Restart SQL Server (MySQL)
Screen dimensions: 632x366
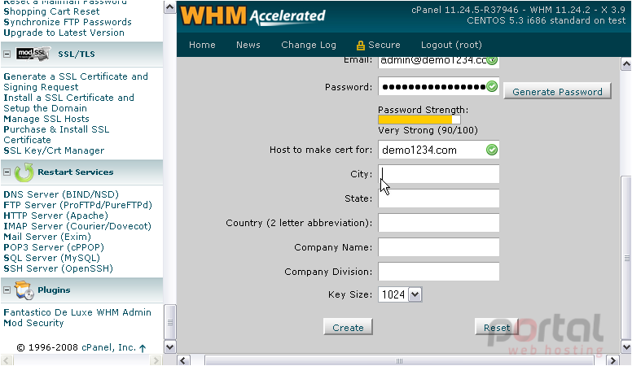click(51, 258)
